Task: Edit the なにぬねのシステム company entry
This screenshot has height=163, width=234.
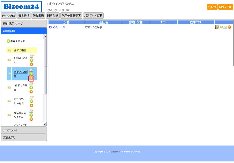Action: [x=31, y=111]
